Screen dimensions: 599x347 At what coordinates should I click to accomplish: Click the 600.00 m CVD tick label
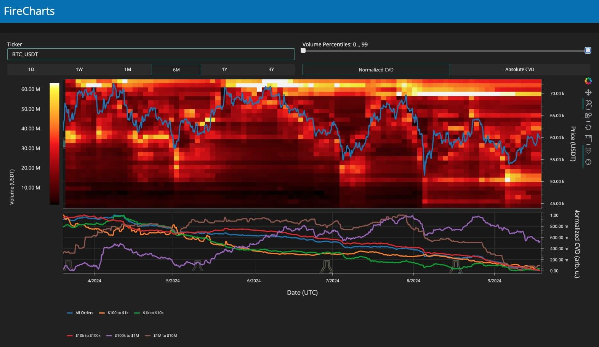559,238
